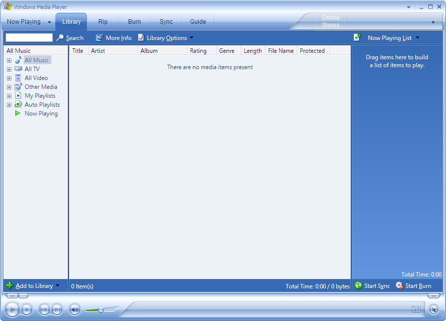Open the Online Stores tab
Screen dimensions: 446x321
click(330, 21)
